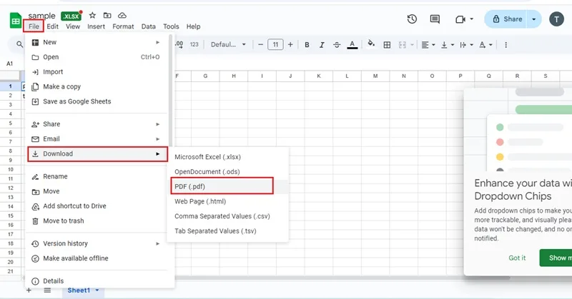Click the Got it link

coord(517,258)
